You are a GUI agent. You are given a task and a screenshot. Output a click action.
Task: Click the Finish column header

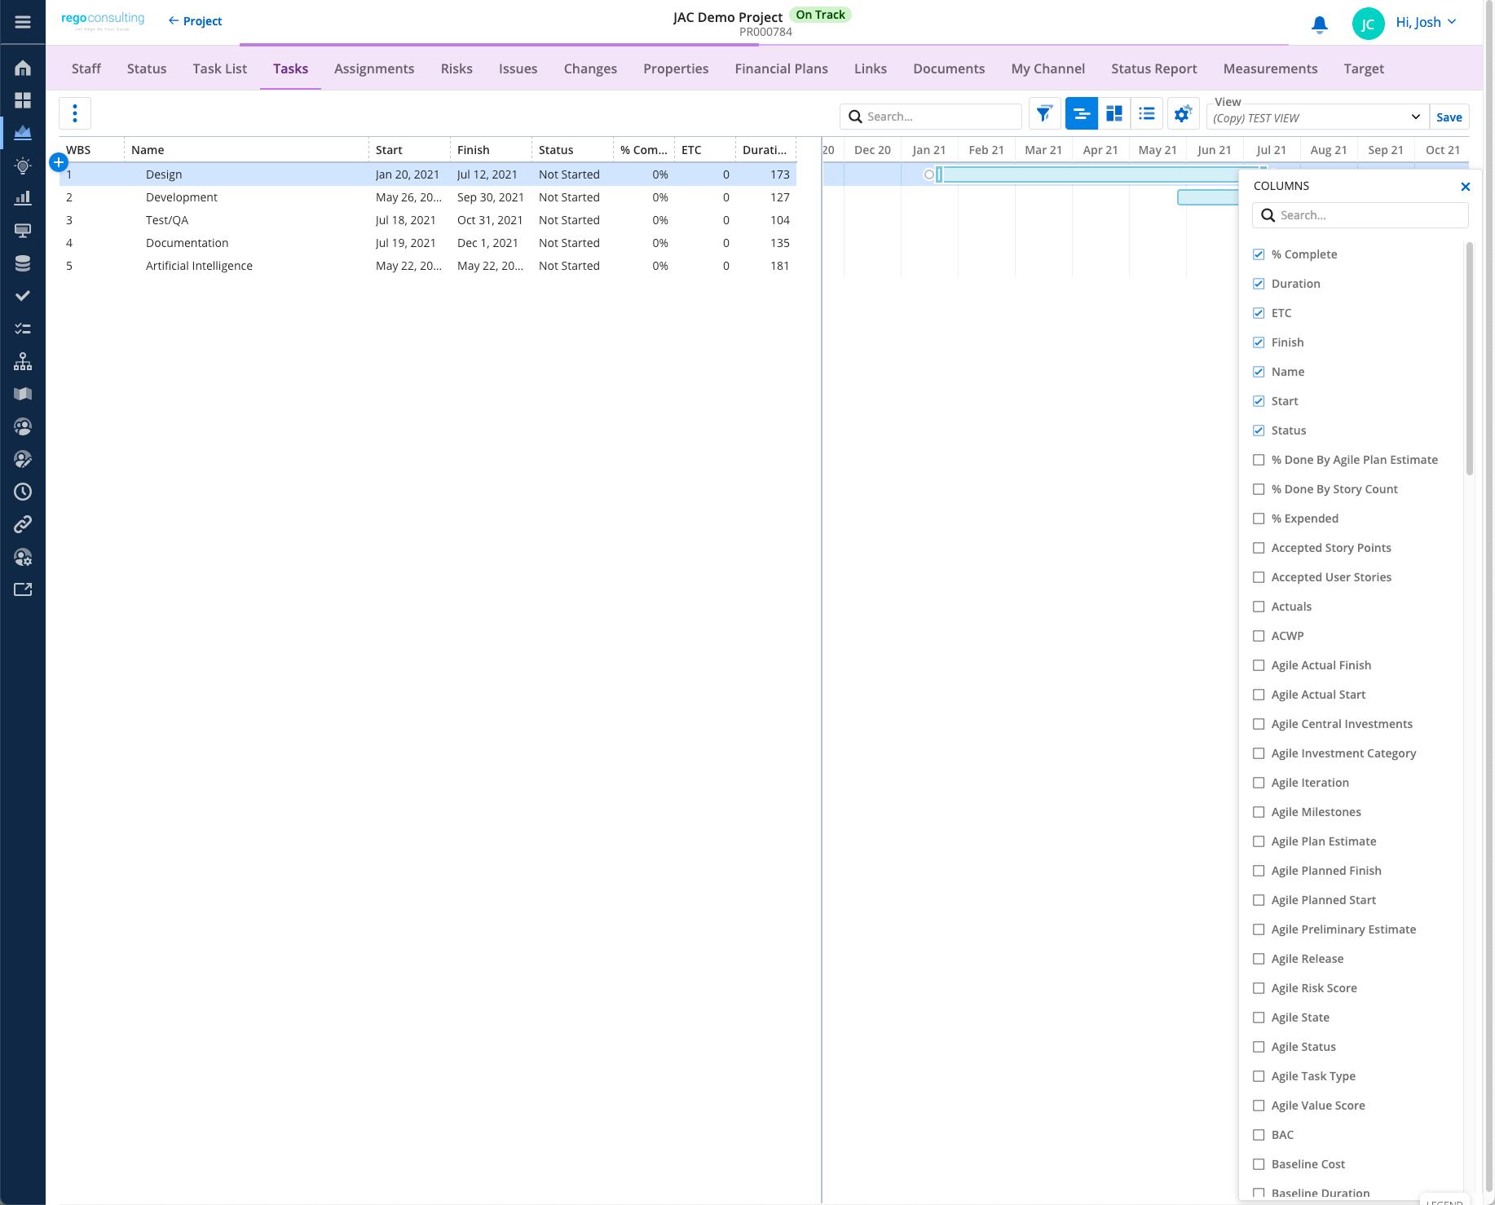point(490,150)
